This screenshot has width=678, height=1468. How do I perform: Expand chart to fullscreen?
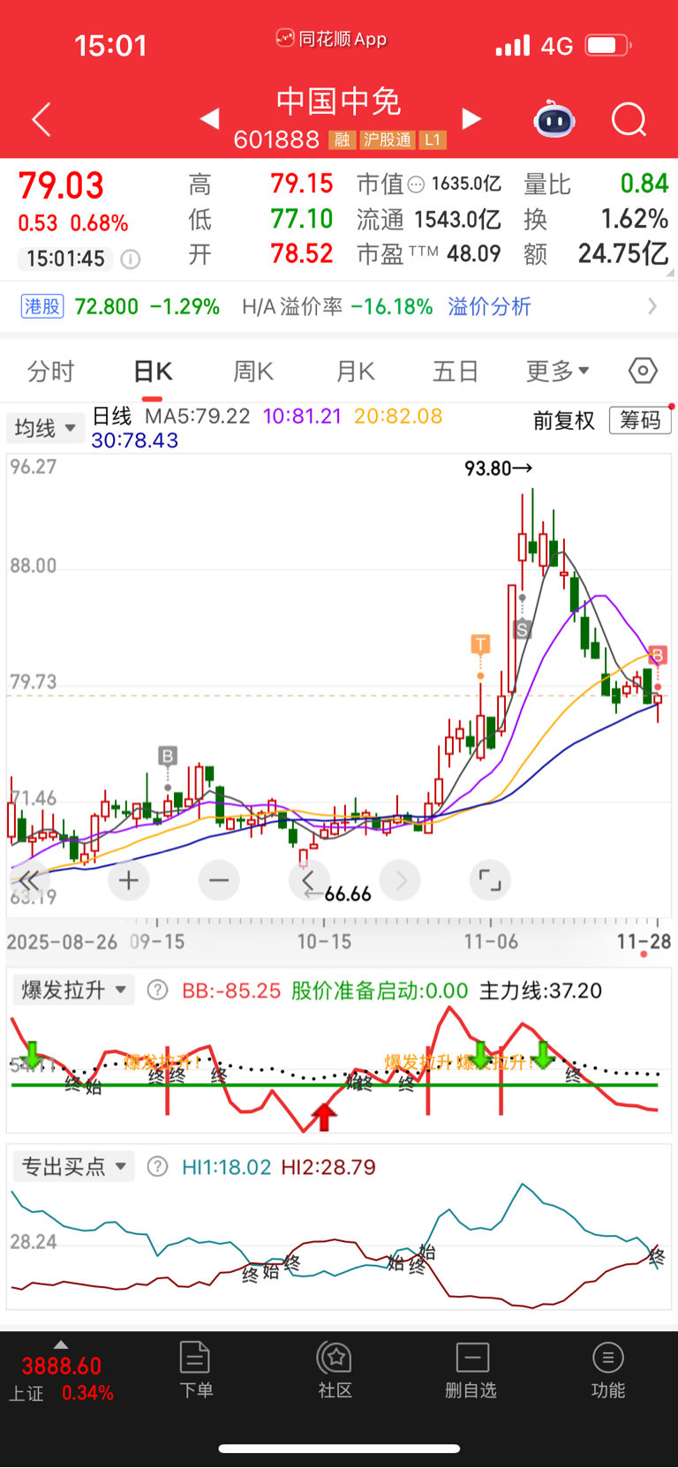490,880
